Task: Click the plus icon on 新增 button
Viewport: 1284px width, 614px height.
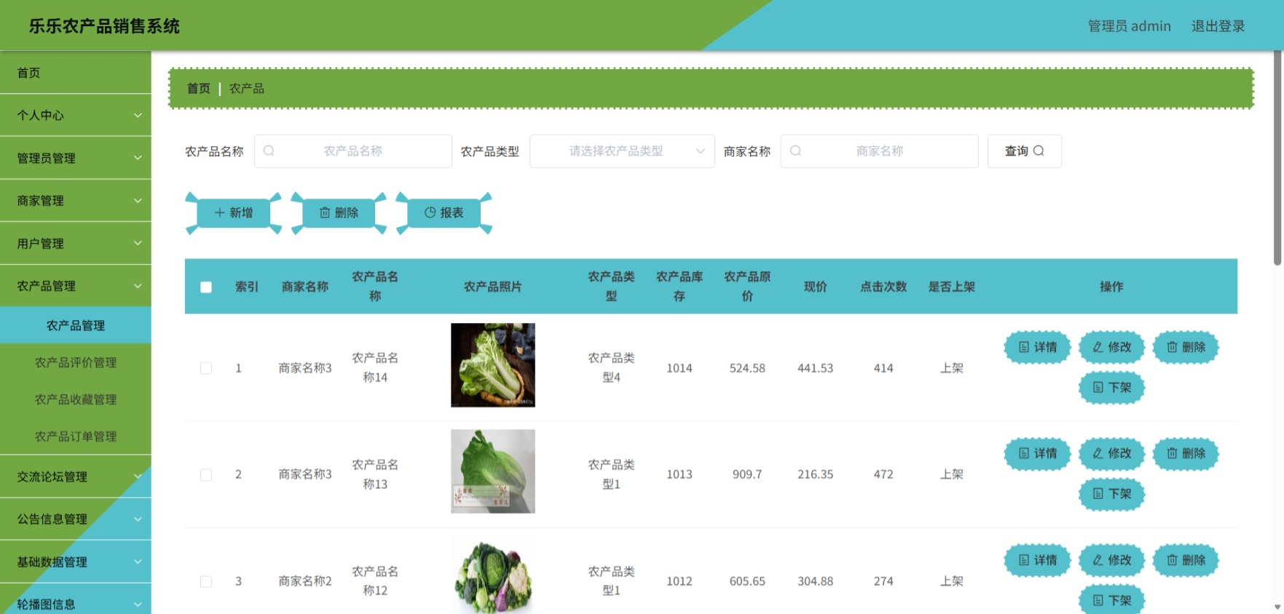Action: (x=219, y=212)
